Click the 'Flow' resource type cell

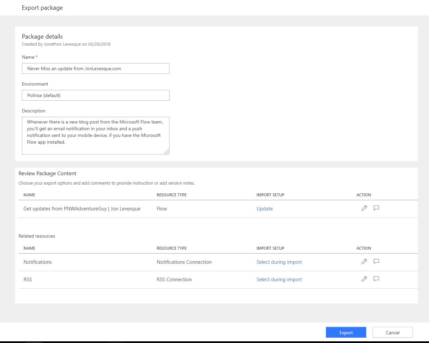click(162, 208)
